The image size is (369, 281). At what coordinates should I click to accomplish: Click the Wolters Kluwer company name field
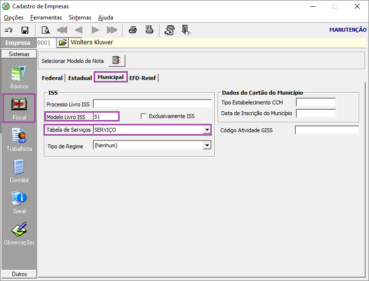(x=218, y=42)
